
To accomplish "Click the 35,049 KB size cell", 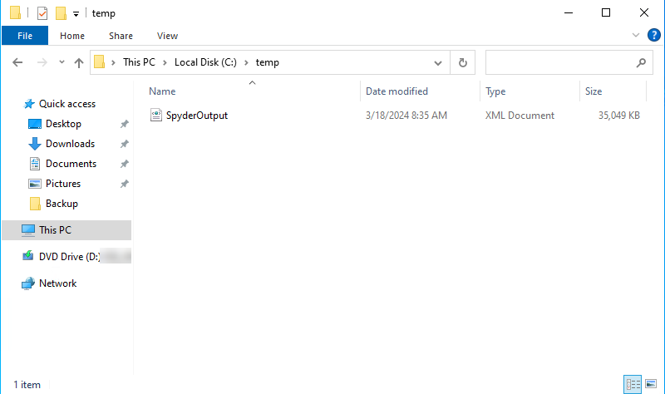I will pos(618,116).
